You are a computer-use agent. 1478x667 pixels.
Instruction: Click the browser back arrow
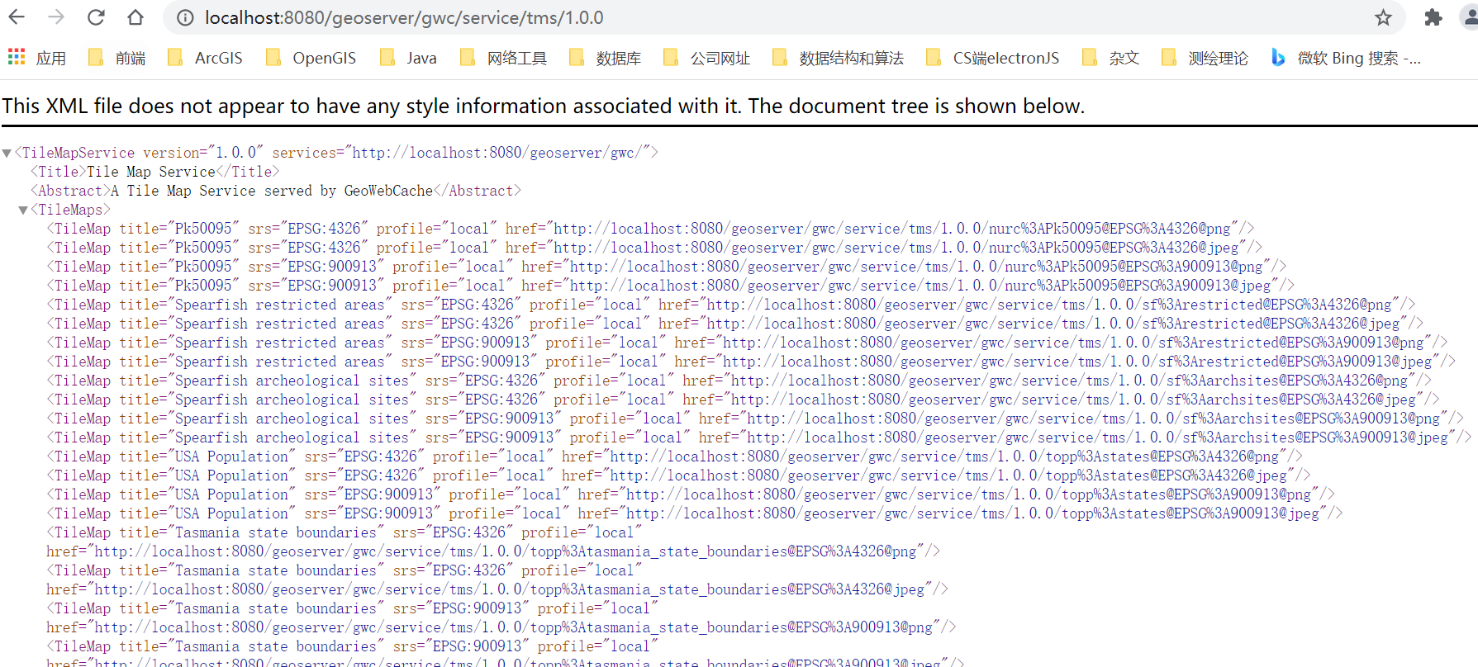pos(17,17)
